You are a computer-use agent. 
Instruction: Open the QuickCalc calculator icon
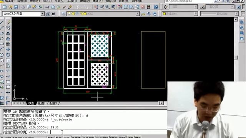(x=149, y=7)
